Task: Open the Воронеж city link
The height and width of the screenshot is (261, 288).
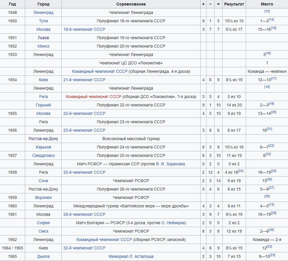Action: (x=43, y=198)
